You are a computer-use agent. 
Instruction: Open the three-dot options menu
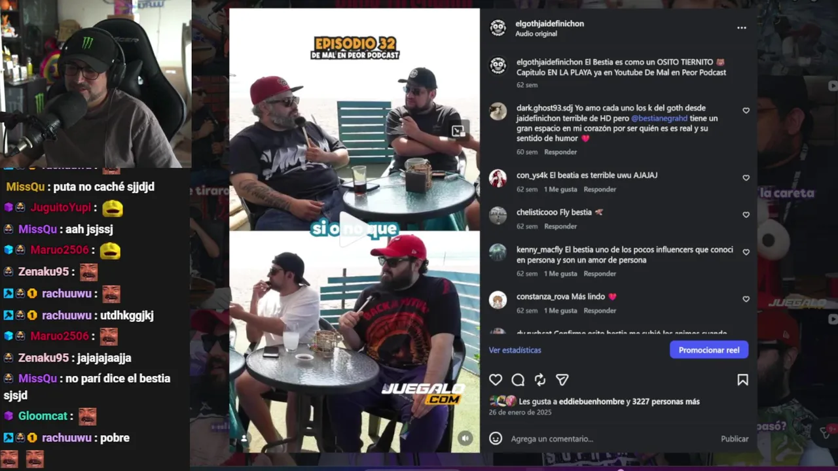742,27
